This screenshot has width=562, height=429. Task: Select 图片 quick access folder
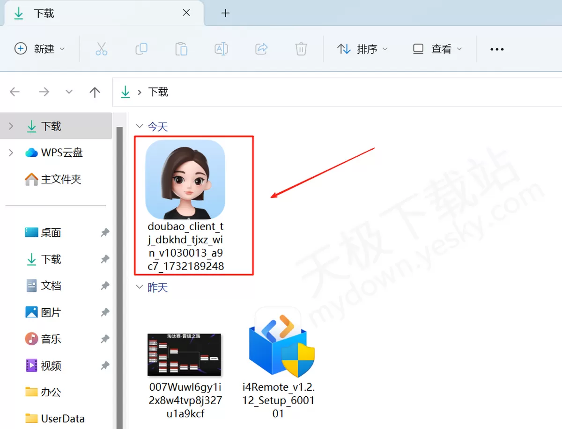[x=51, y=312]
